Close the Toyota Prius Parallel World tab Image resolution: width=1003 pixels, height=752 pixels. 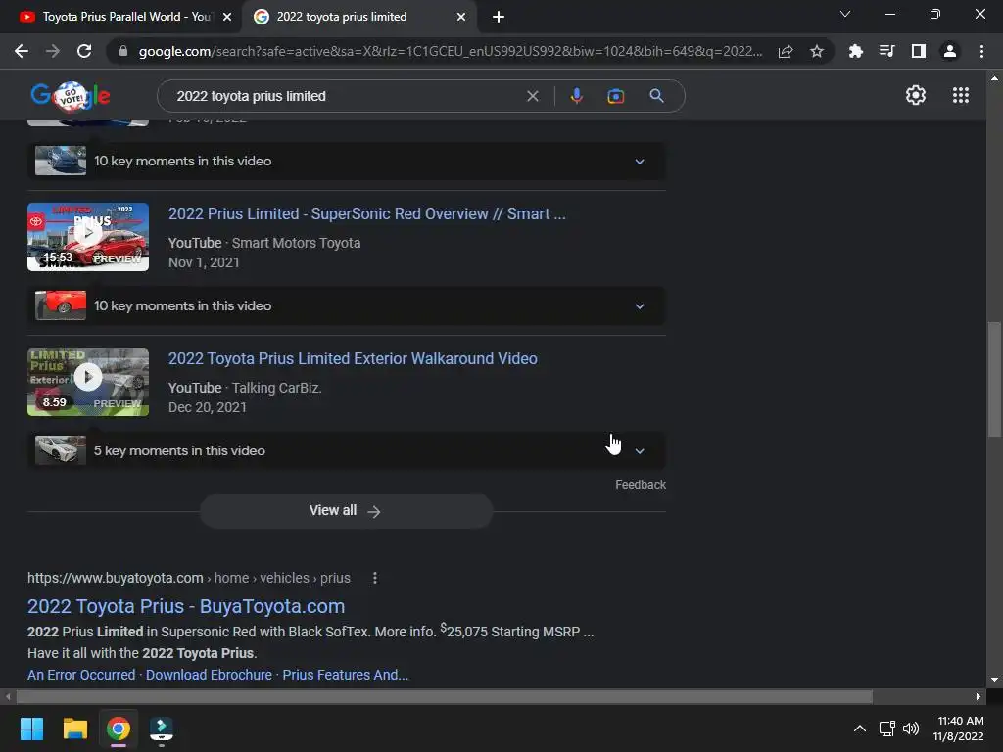pyautogui.click(x=227, y=17)
